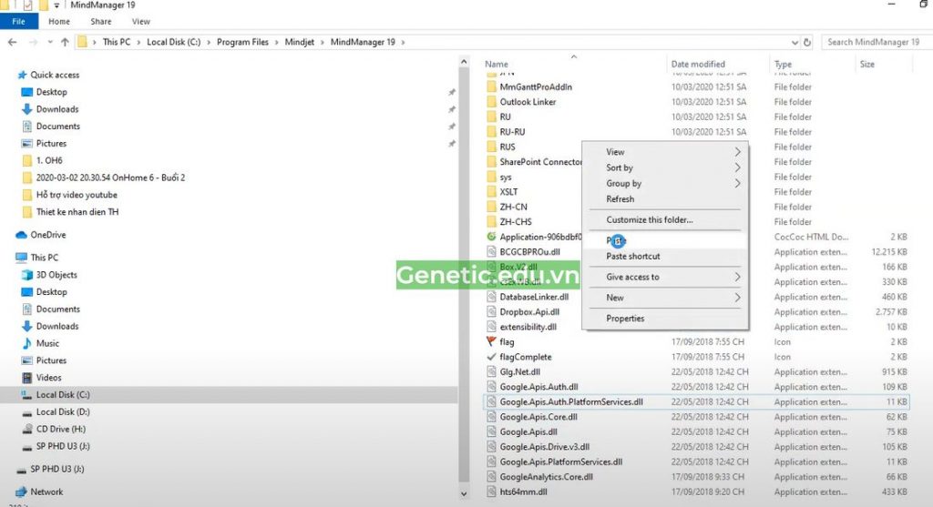Expand the Sort by submenu
Image resolution: width=933 pixels, height=507 pixels.
(664, 167)
